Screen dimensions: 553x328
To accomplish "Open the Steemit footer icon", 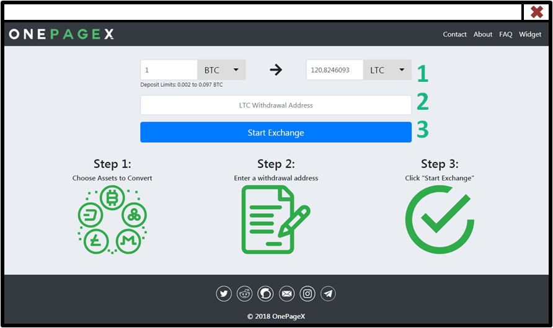I will (265, 293).
